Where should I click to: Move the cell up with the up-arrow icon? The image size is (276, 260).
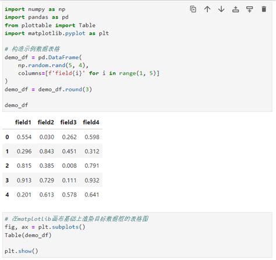pos(207,9)
